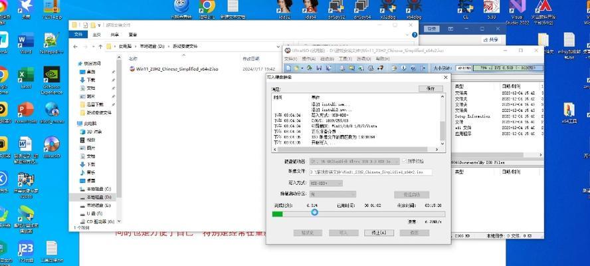Open the 写入方式 USB-HDD+ dropdown
Viewport: 590px width, 266px height.
coord(326,183)
